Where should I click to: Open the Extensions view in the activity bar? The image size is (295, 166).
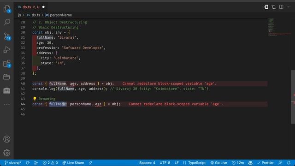point(7,64)
